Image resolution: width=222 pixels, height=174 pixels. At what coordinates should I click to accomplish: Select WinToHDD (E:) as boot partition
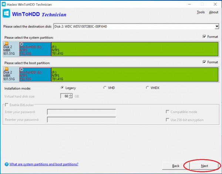[x=35, y=74]
